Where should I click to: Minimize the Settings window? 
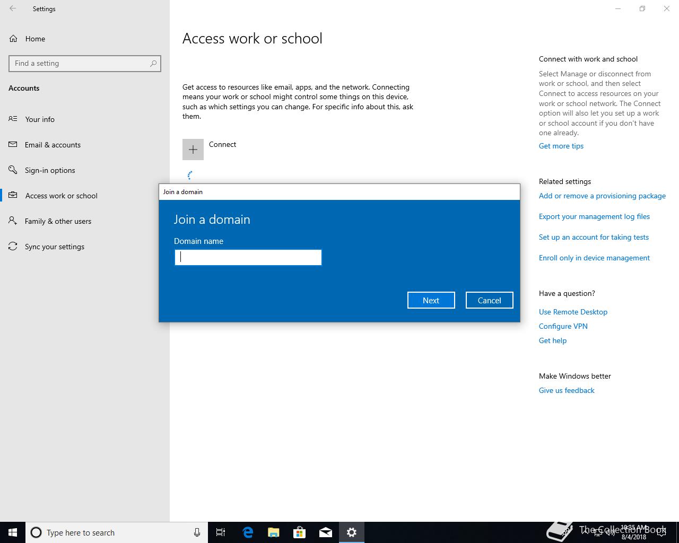coord(618,8)
